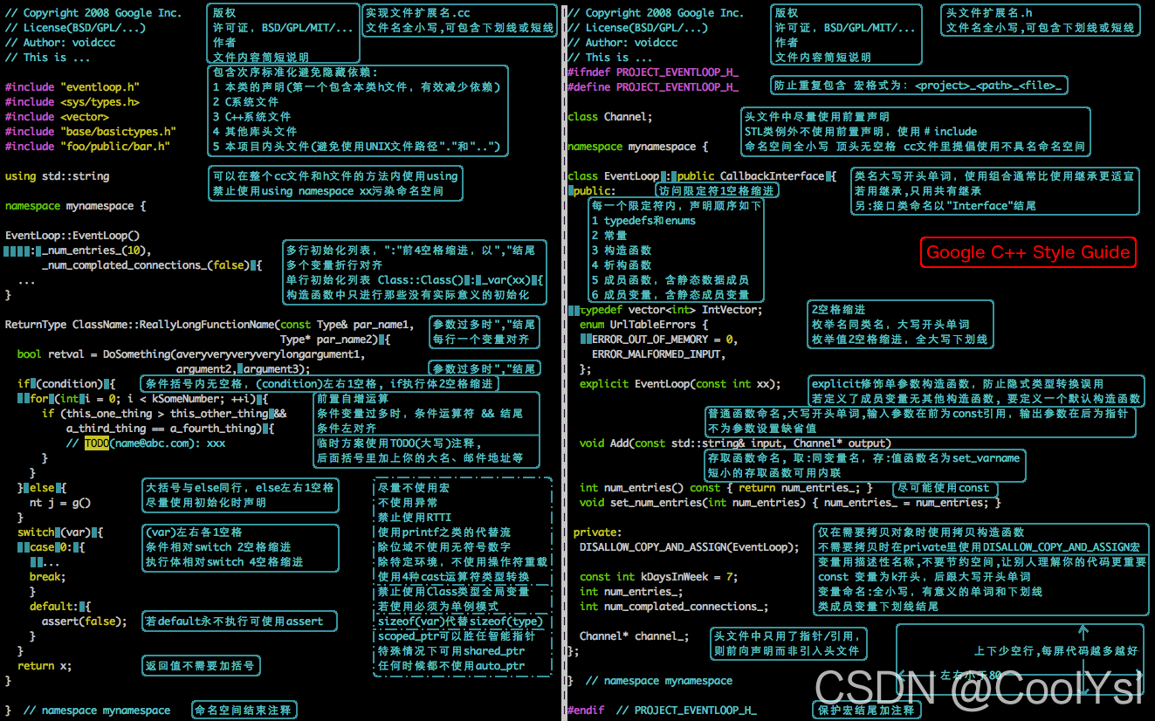Click the 'using std::string' statement
The width and height of the screenshot is (1155, 721).
coord(58,176)
